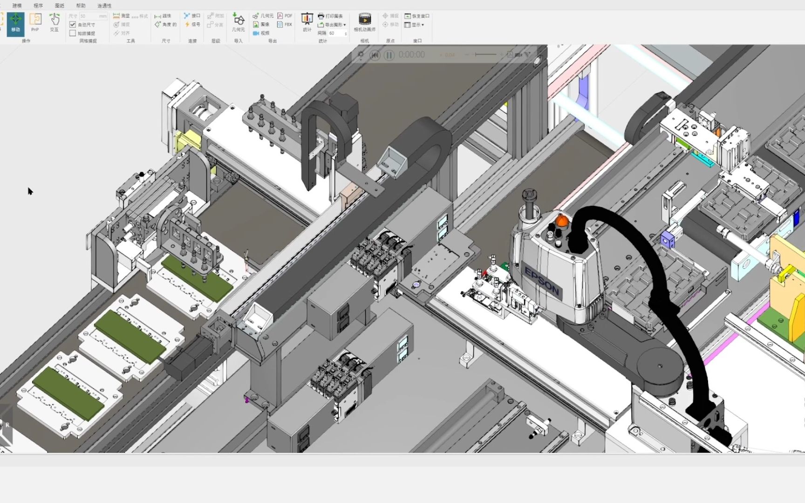Click the 间隔 interval value field

[338, 33]
